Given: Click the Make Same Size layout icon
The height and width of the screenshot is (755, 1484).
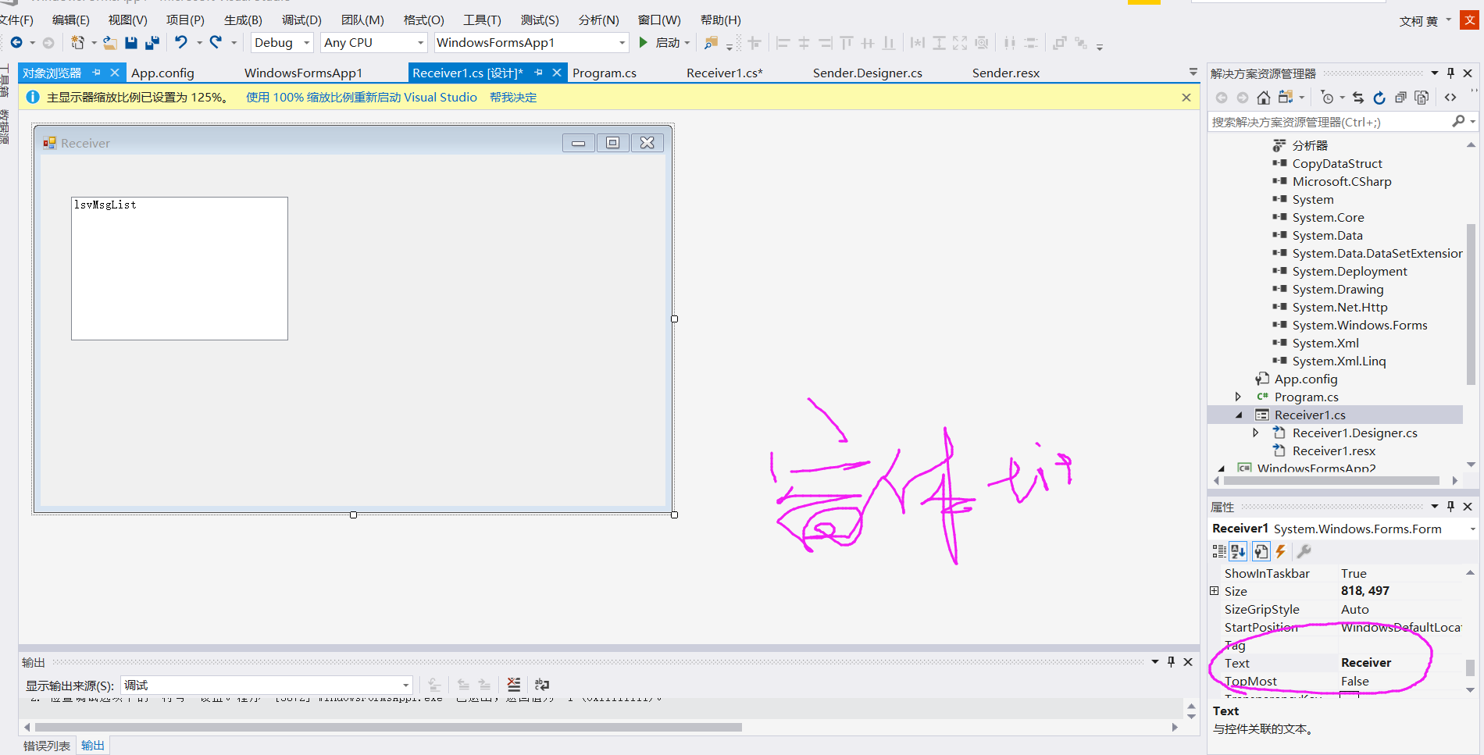Looking at the screenshot, I should pos(960,43).
